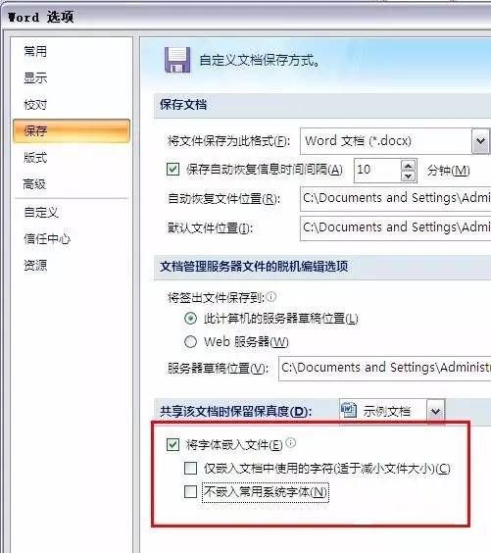Viewport: 491px width, 553px height.
Task: Click the 服务器草稿位置 path field
Action: click(384, 369)
